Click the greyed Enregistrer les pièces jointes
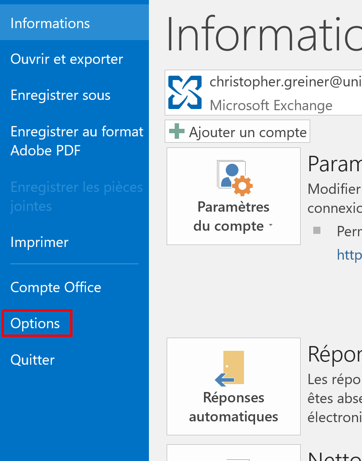Screen dimensions: 362x461 click(76, 196)
